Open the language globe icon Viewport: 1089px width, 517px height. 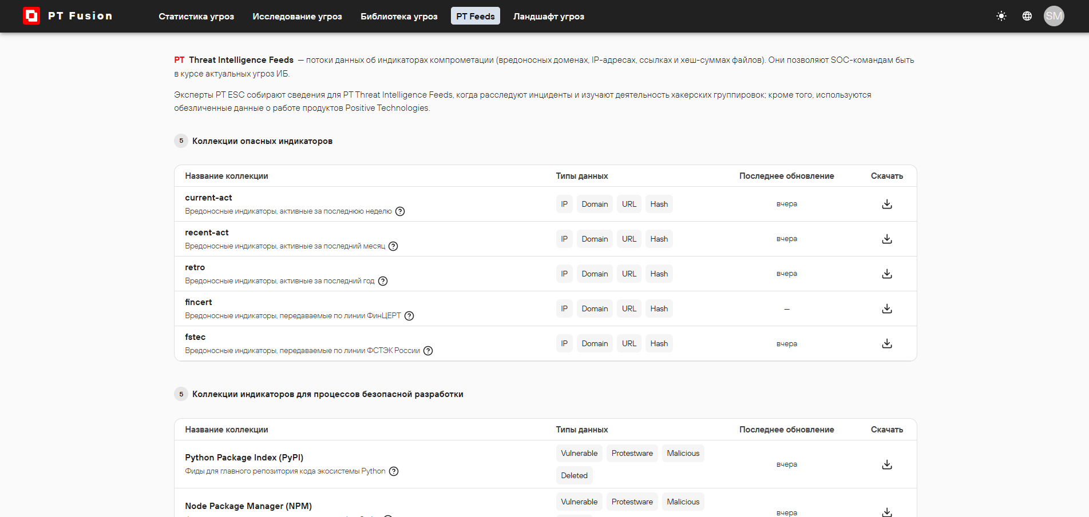pos(1027,16)
